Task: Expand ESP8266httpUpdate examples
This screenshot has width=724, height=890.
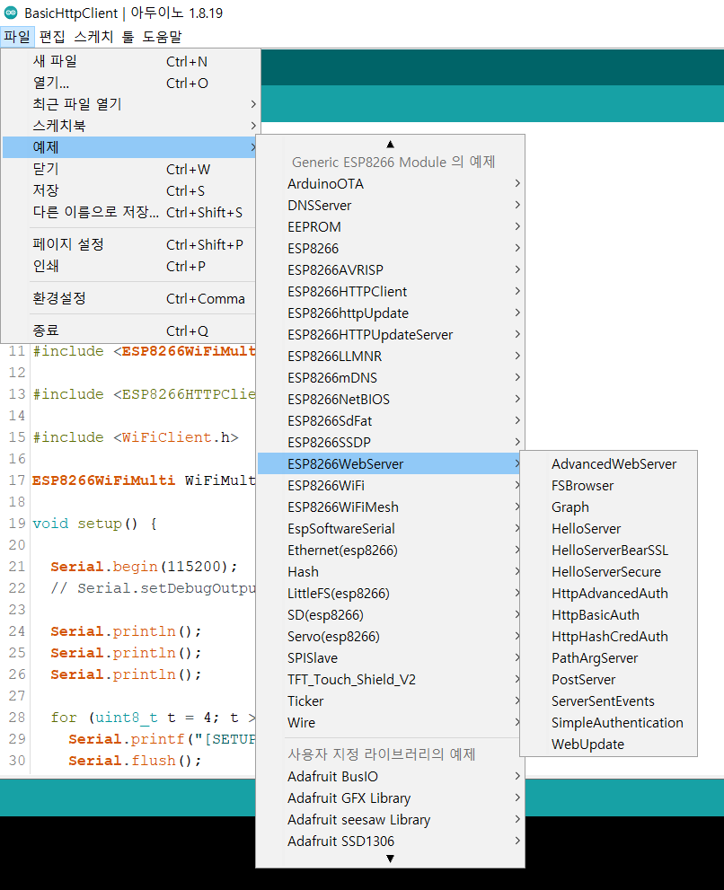Action: 390,313
